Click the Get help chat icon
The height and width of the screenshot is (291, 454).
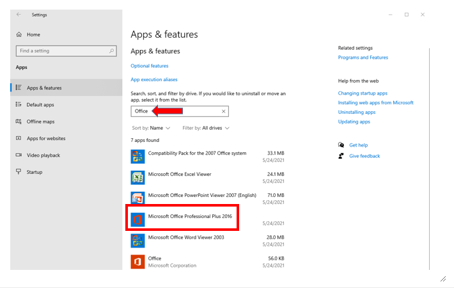click(341, 145)
